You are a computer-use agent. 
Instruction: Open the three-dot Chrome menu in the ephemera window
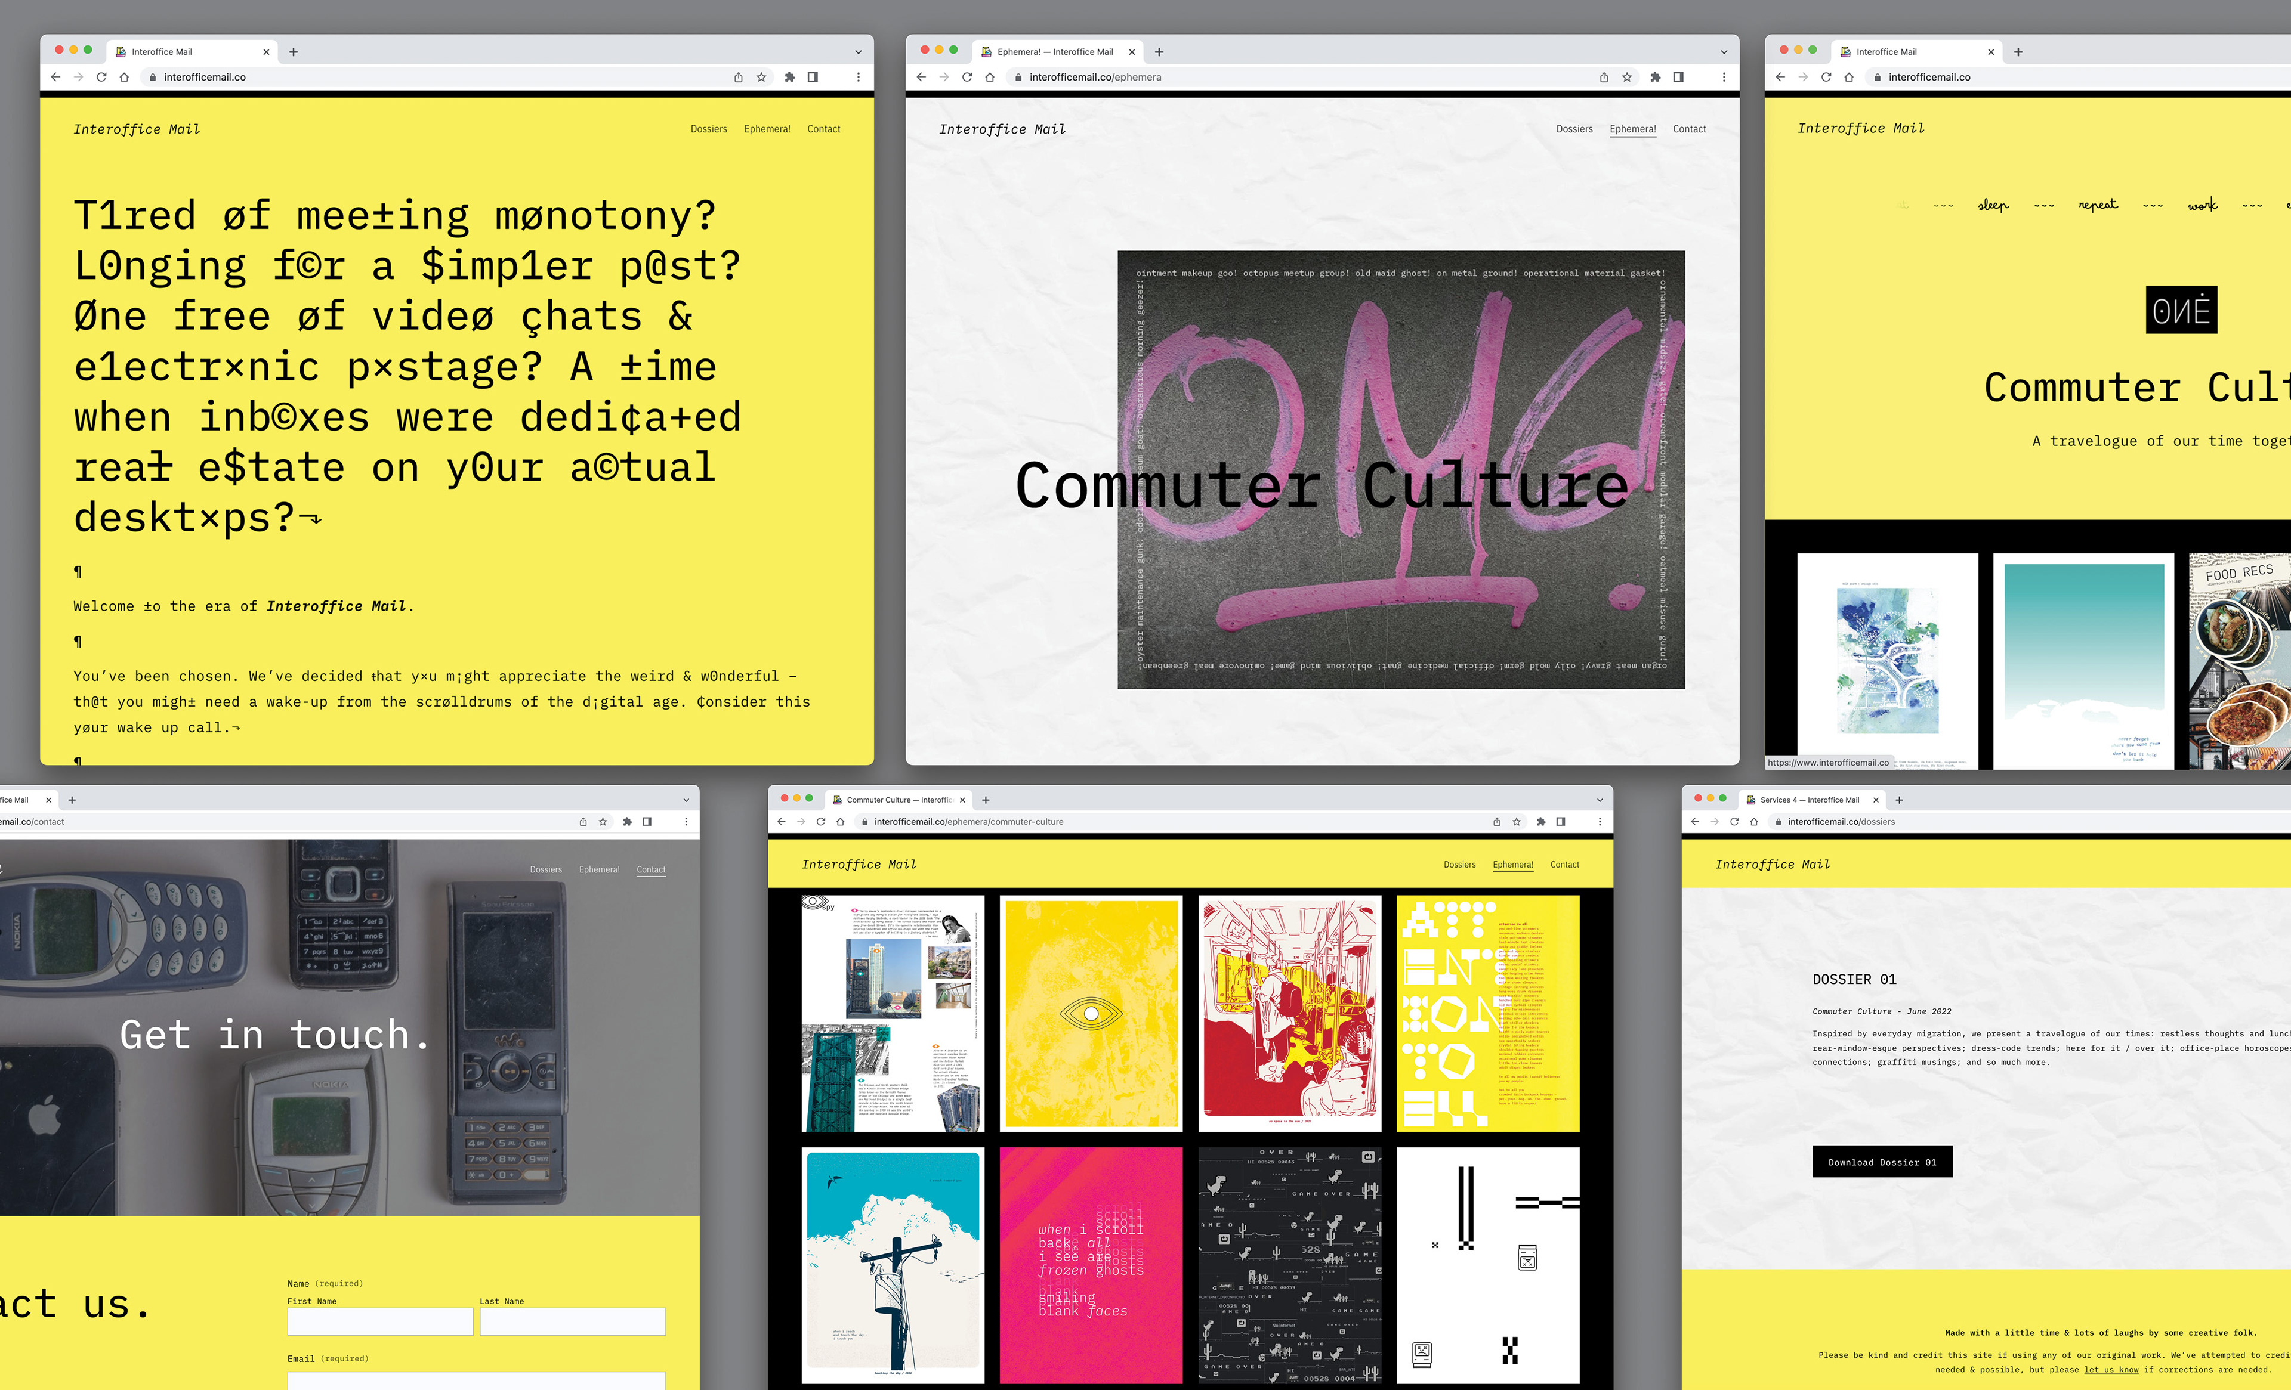[x=1723, y=77]
